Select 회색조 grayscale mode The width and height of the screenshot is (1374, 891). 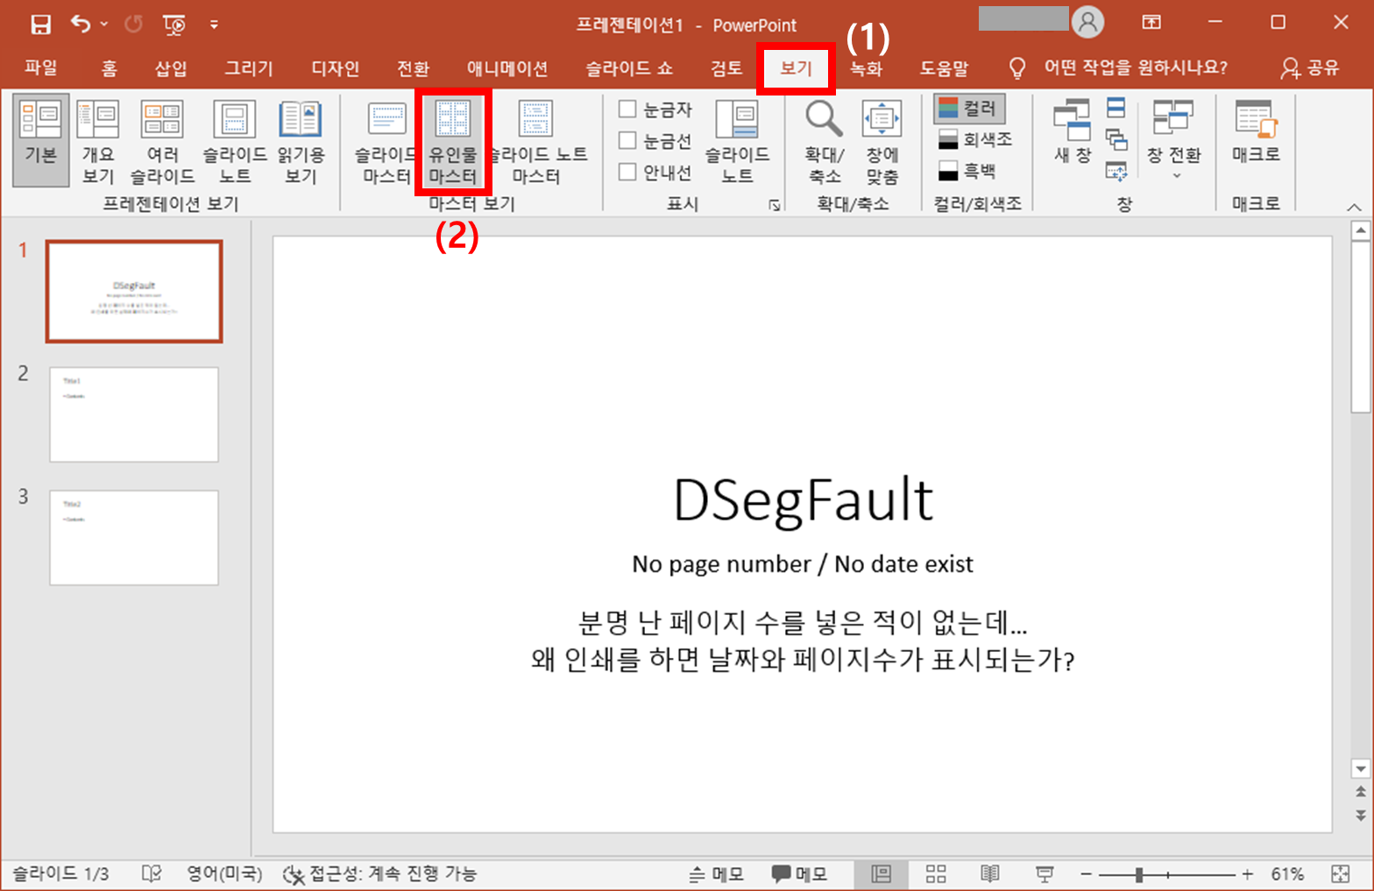[975, 139]
